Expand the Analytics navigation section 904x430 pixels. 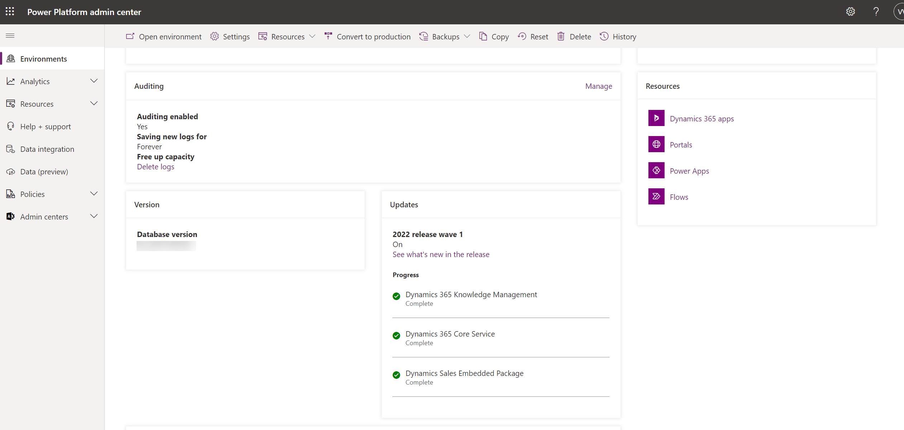point(94,81)
